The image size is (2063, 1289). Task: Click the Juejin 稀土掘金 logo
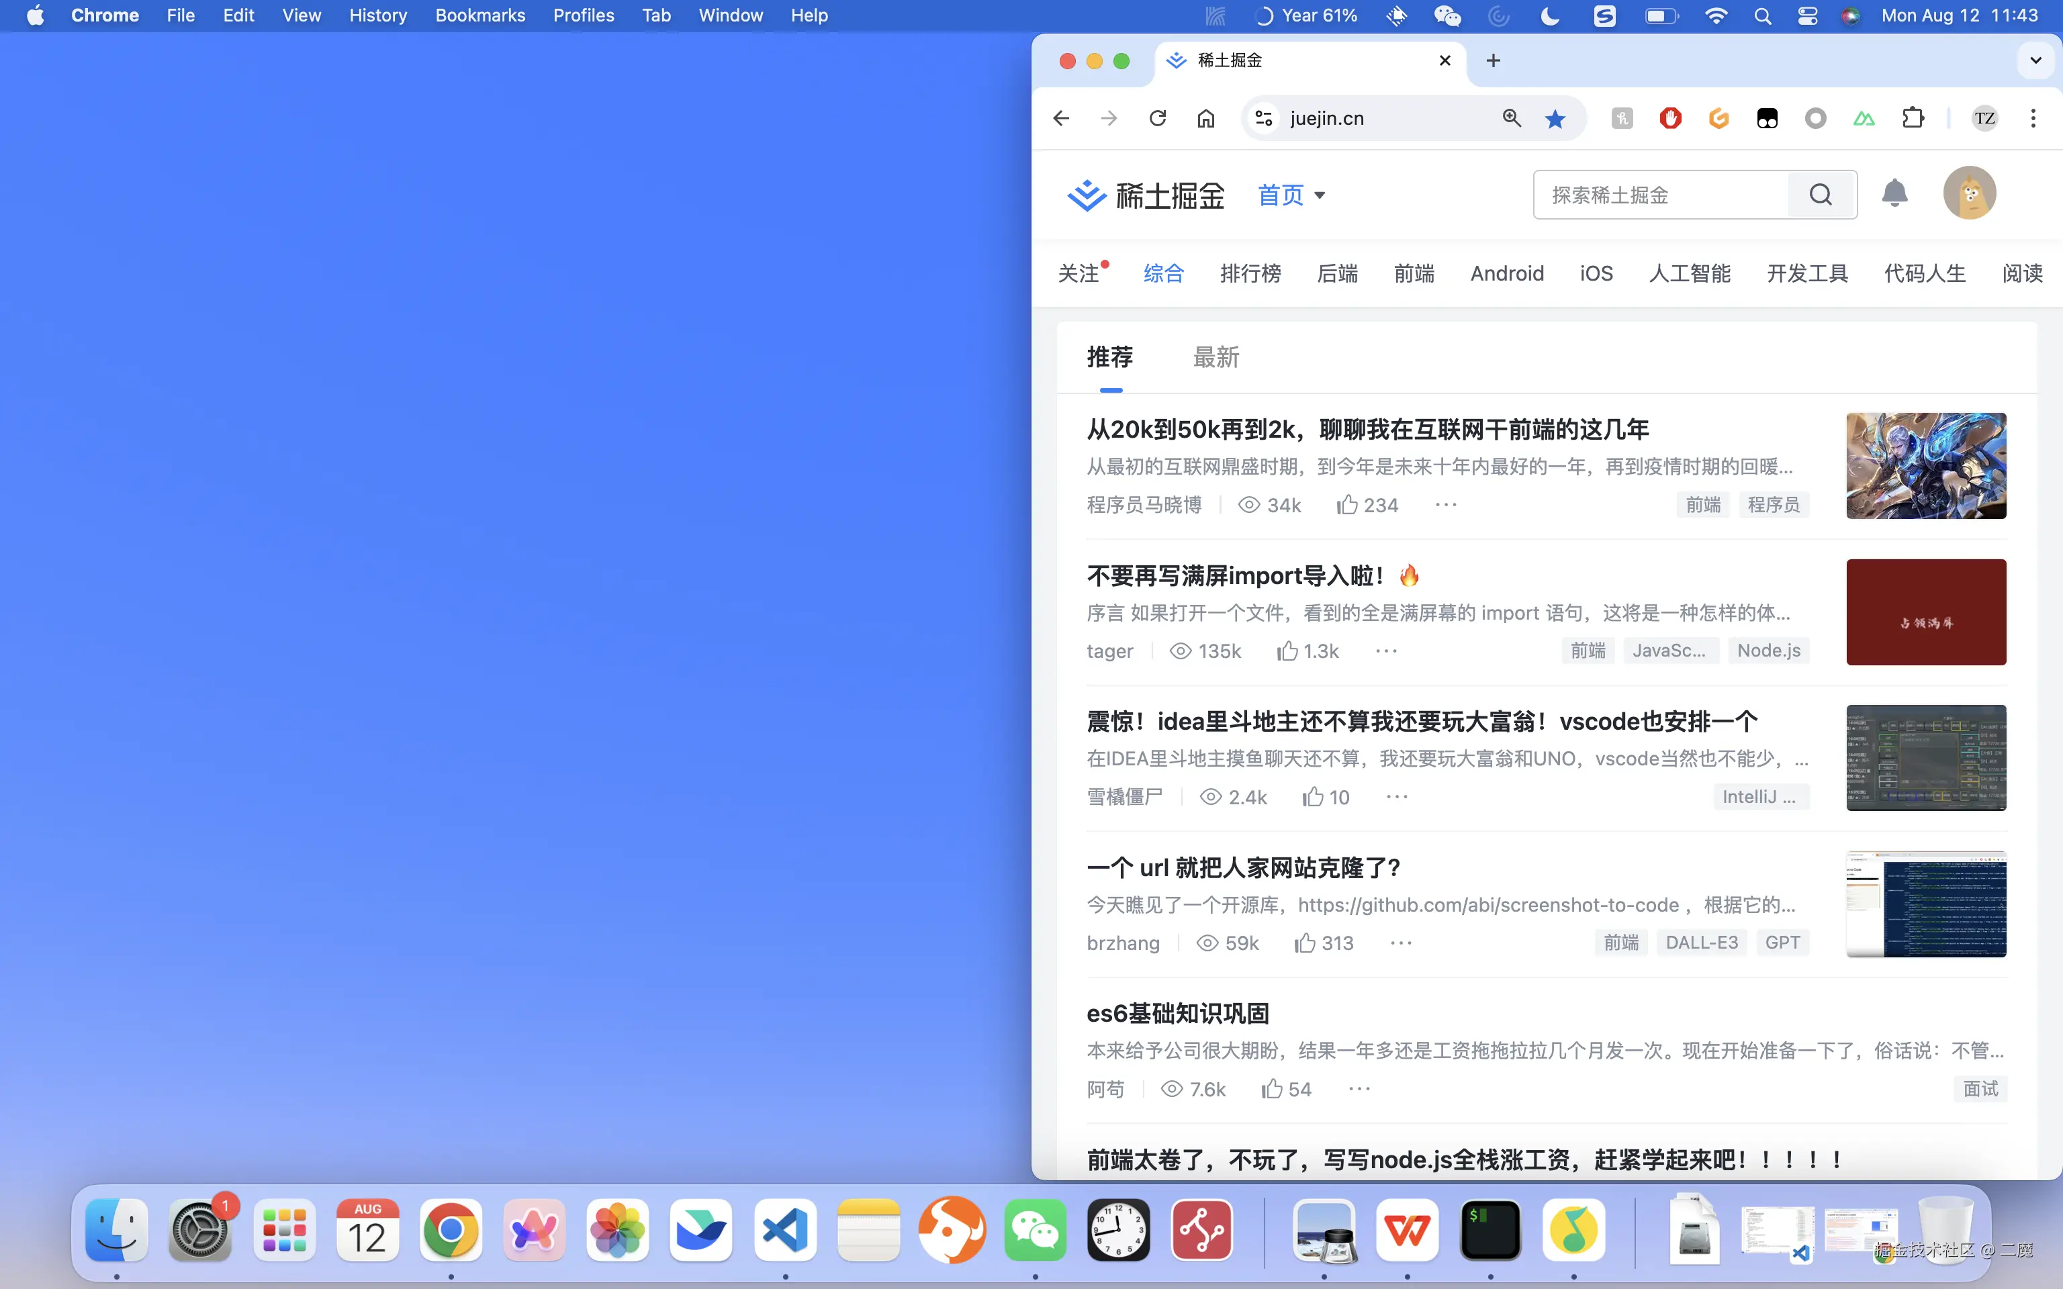pyautogui.click(x=1145, y=195)
